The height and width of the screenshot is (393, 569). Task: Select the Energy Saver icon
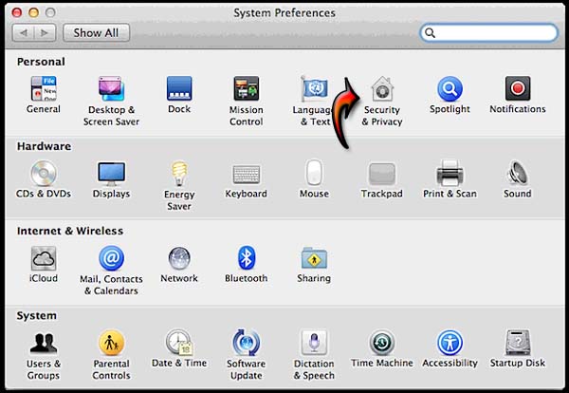[179, 174]
